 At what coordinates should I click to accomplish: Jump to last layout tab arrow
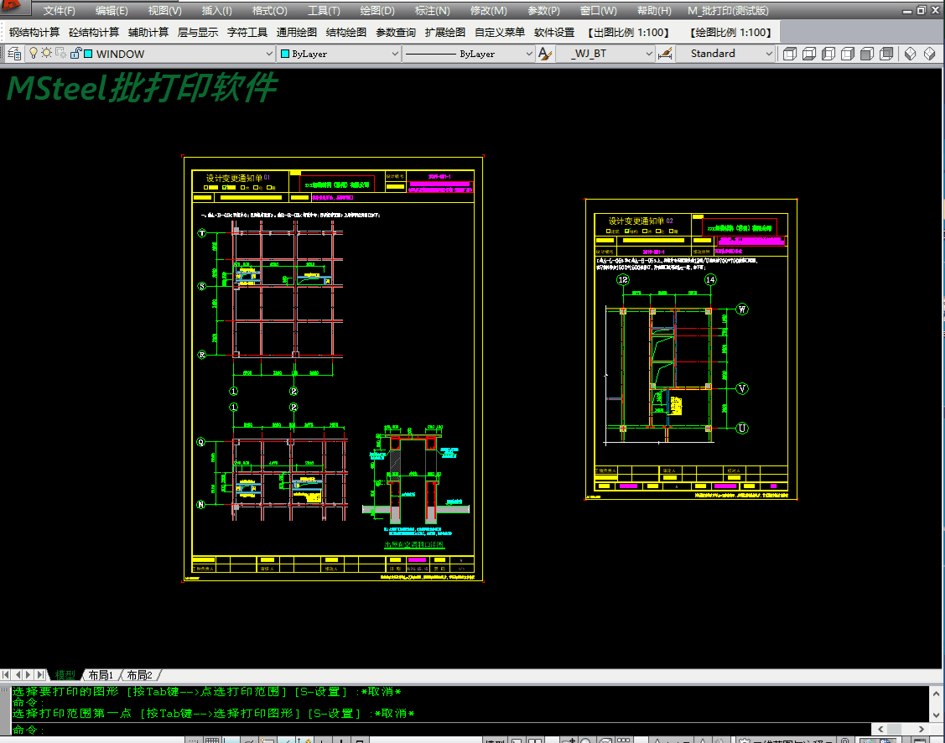tap(40, 675)
